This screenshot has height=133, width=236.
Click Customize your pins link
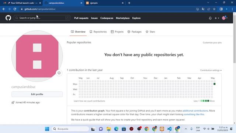point(212,43)
